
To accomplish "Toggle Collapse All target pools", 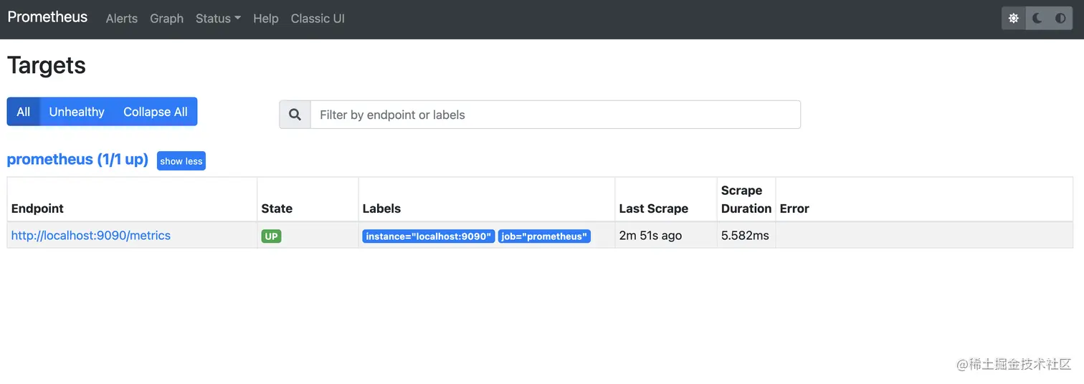I will 156,112.
